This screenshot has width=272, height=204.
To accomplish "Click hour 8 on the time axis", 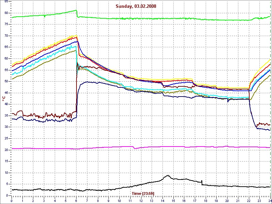I will click(98, 201).
